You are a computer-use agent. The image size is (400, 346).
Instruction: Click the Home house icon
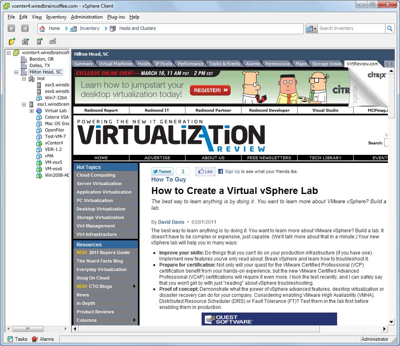point(42,29)
